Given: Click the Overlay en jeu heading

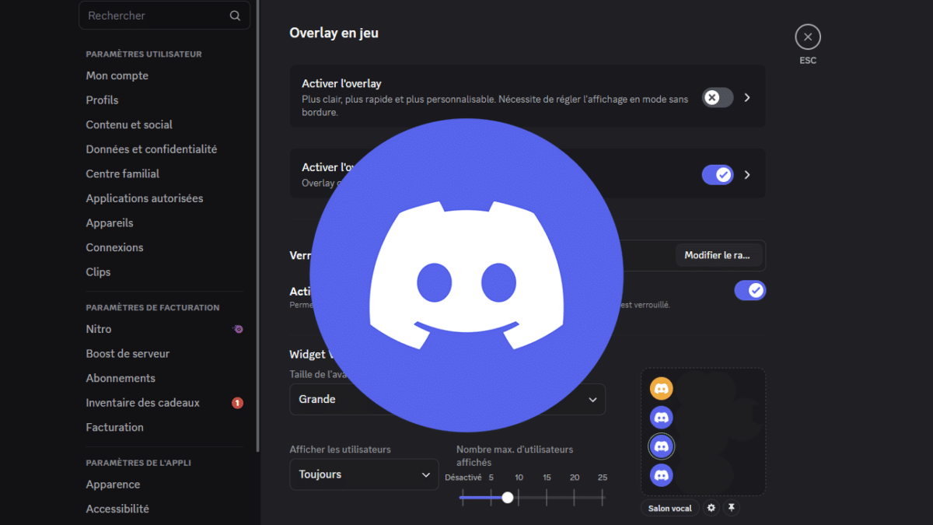Looking at the screenshot, I should [334, 33].
